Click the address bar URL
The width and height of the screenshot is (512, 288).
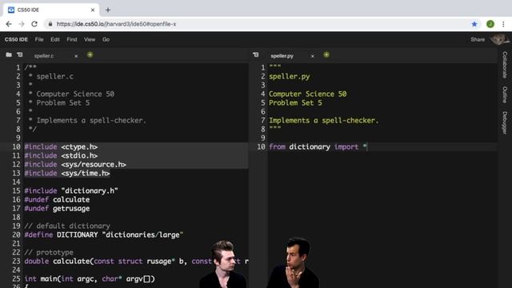click(116, 24)
